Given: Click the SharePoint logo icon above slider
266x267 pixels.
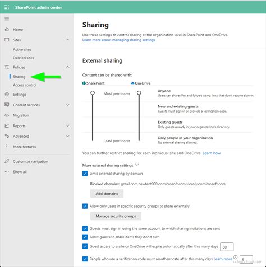Looking at the screenshot, I should click(x=84, y=83).
